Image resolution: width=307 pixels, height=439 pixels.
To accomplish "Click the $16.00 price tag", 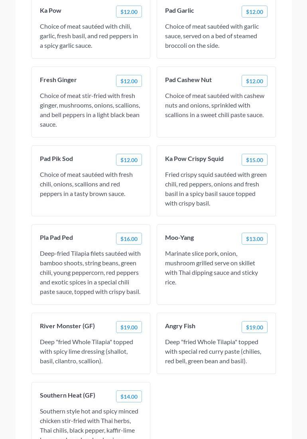I will click(x=129, y=239).
